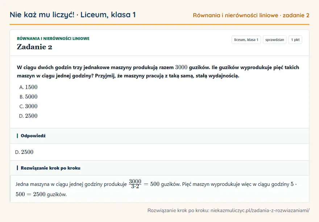Click the revealed answer 'D. 2500'
The width and height of the screenshot is (319, 222).
tap(24, 152)
